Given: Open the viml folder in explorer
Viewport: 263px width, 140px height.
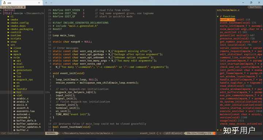Looking at the screenshot, I should pyautogui.click(x=19, y=95).
